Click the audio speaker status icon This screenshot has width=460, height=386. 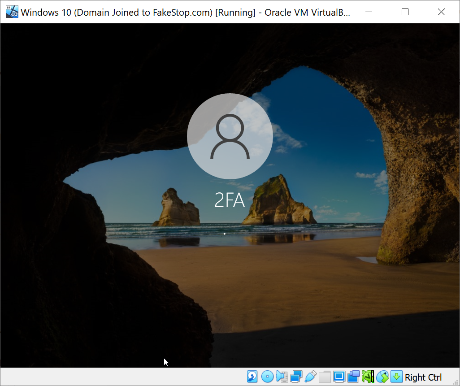coord(282,377)
